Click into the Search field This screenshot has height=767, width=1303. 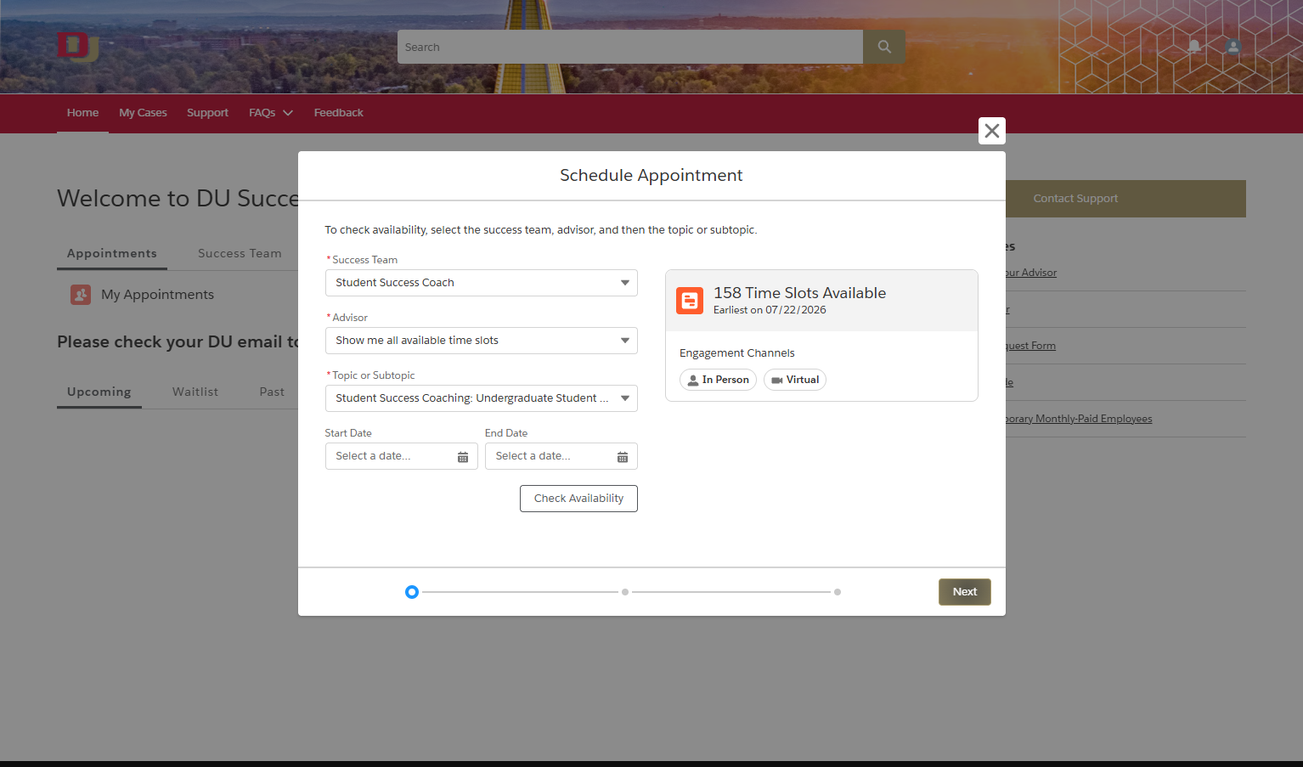(630, 47)
